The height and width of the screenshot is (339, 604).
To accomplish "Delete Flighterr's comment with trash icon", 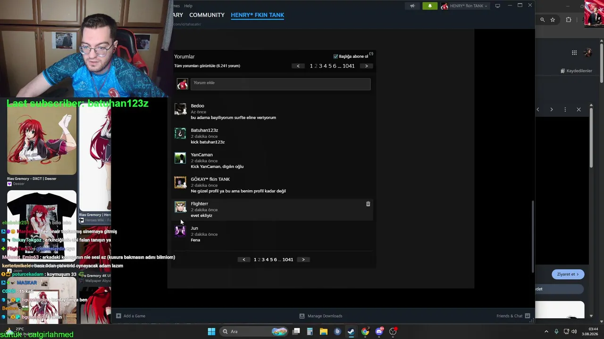I will (x=368, y=204).
